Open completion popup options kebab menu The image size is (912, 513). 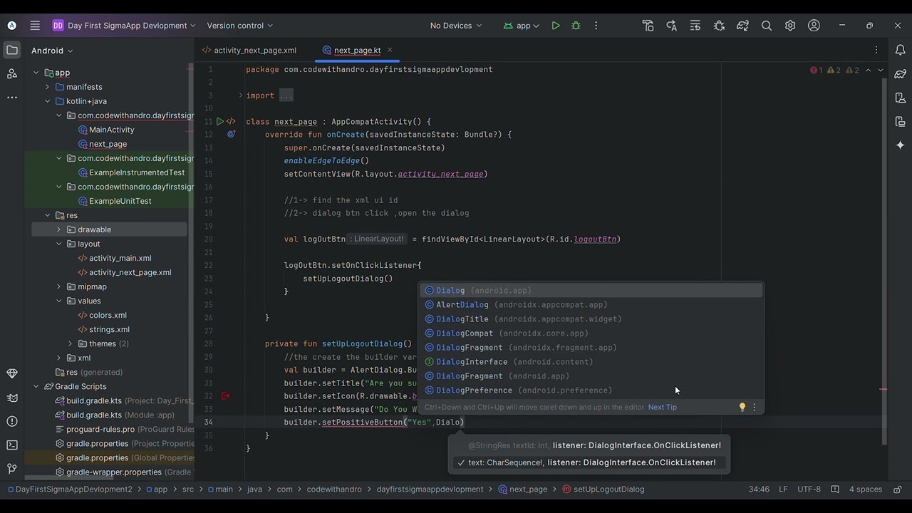point(755,408)
